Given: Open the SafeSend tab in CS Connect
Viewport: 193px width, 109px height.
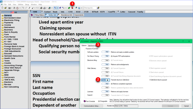Looking at the screenshot, I should (92, 46).
